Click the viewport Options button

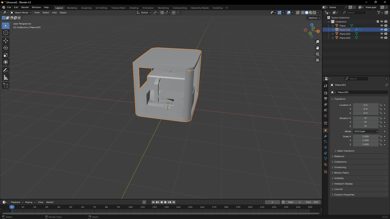pyautogui.click(x=314, y=18)
